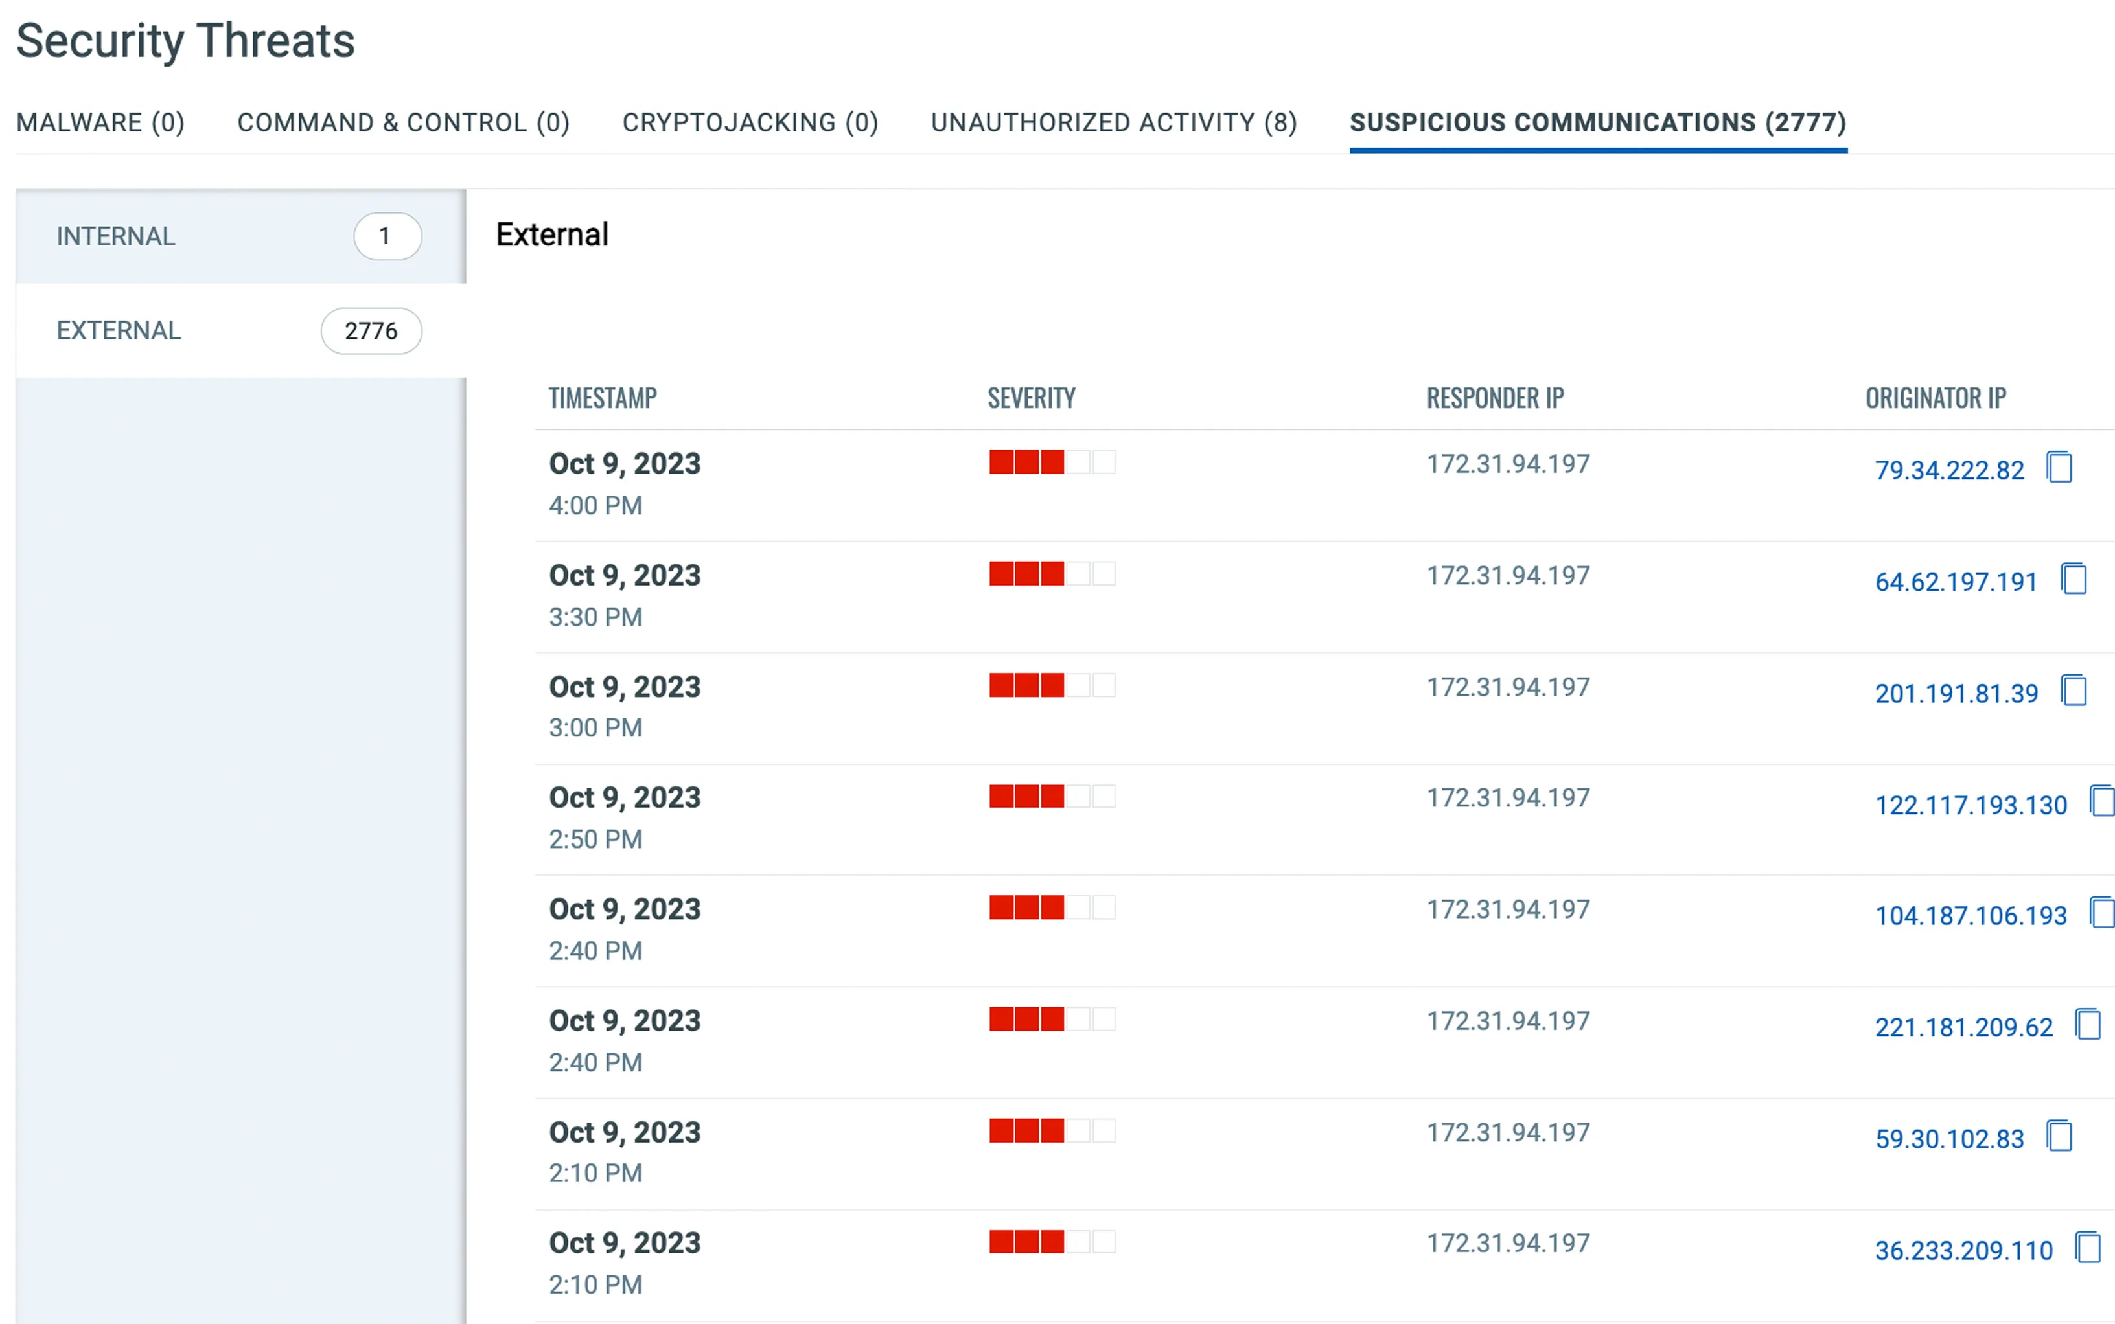Click the Severity column header
The image size is (2115, 1324).
1031,398
